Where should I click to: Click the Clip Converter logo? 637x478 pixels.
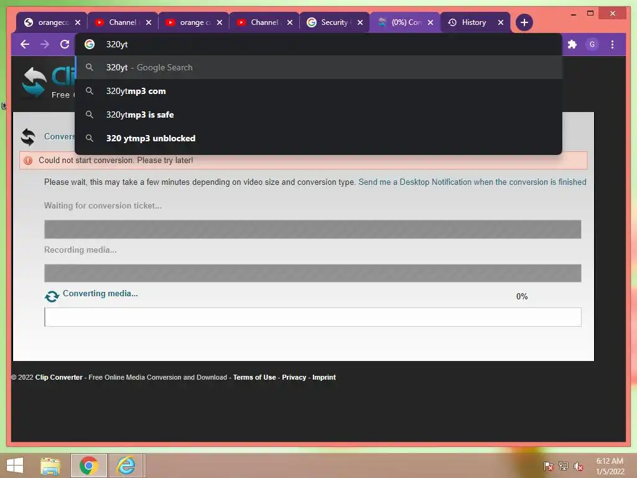point(48,83)
